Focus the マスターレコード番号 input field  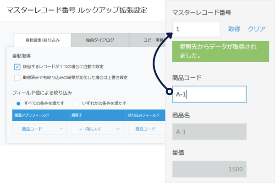197,29
